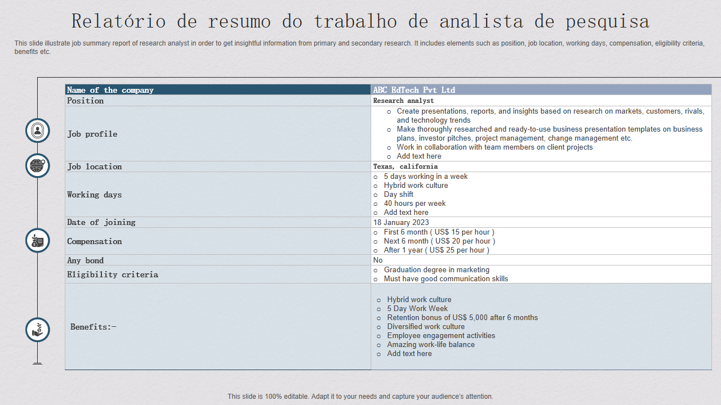Select the 'Date of joining' label
Image resolution: width=721 pixels, height=405 pixels.
[x=101, y=222]
